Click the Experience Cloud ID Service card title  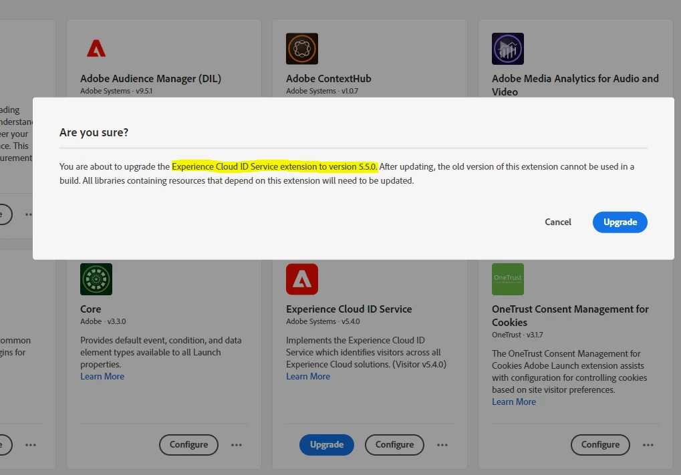click(349, 309)
